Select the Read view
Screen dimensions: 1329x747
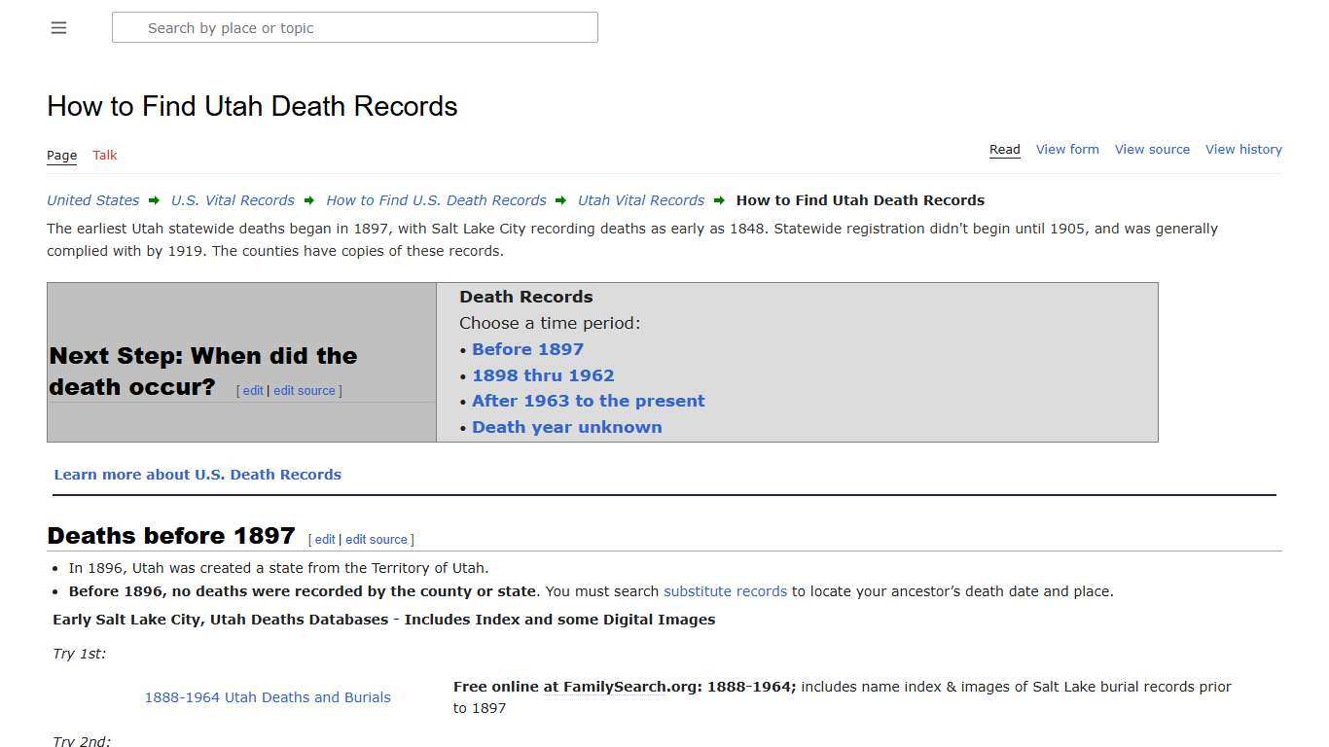(x=1004, y=149)
